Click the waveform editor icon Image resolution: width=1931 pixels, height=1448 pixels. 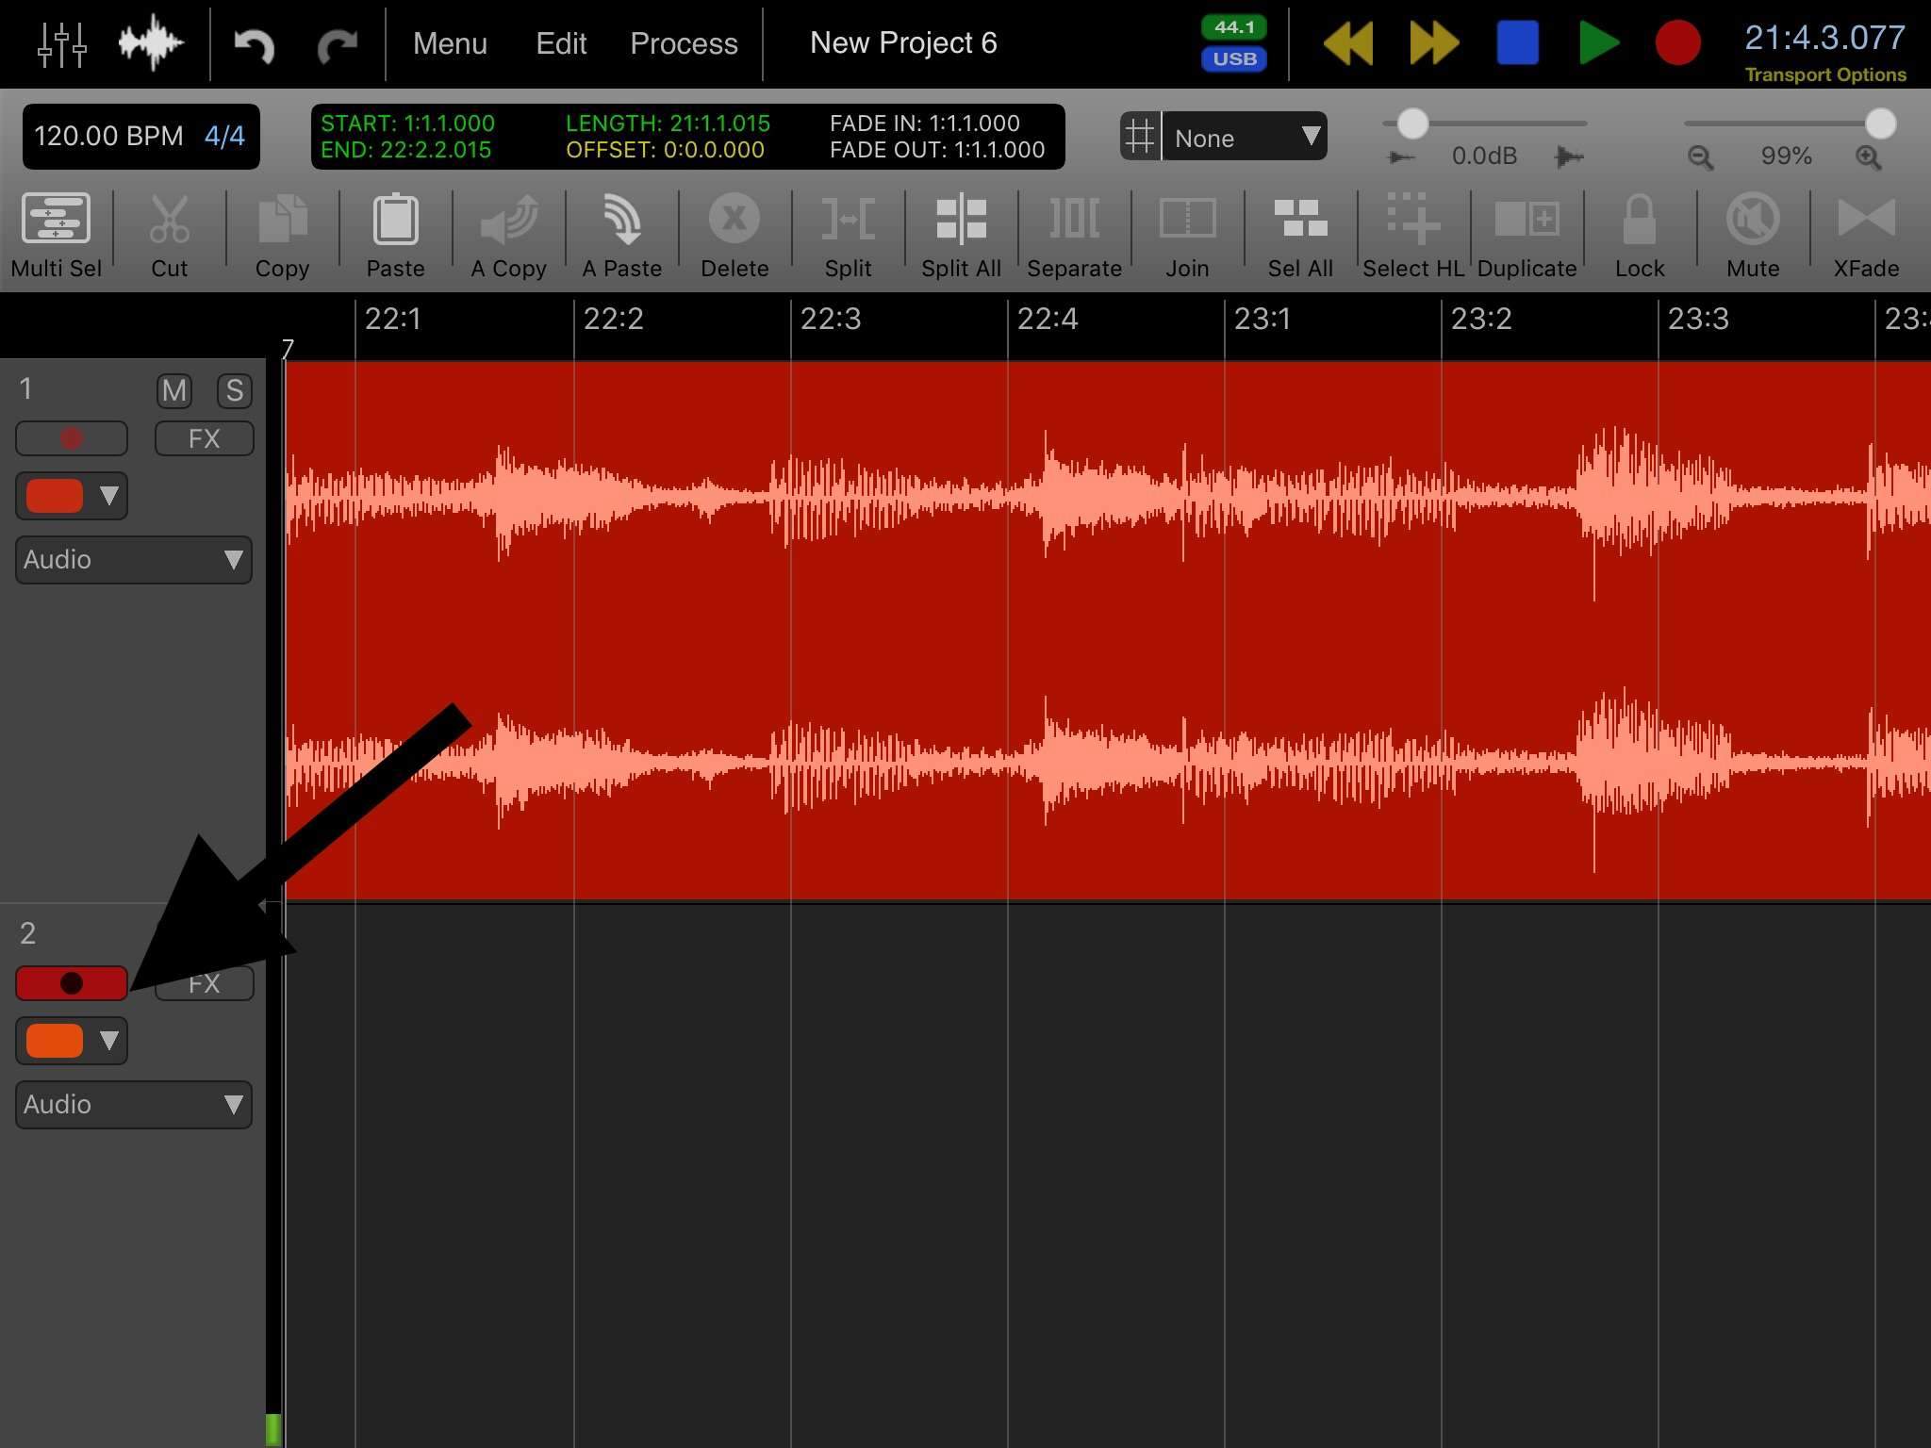coord(150,43)
